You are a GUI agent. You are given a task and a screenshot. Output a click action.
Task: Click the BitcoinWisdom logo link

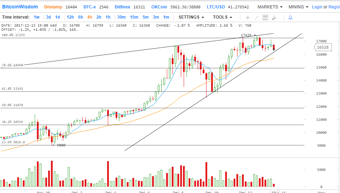tap(20, 7)
